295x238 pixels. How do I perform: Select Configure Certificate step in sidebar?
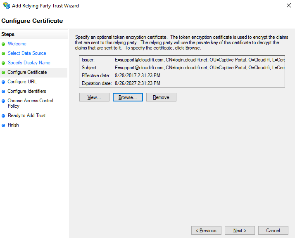(x=27, y=72)
